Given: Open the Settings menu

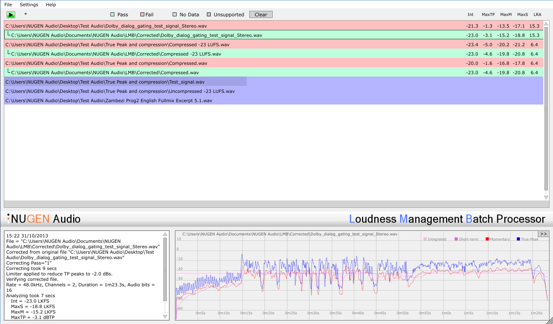Looking at the screenshot, I should tap(29, 5).
